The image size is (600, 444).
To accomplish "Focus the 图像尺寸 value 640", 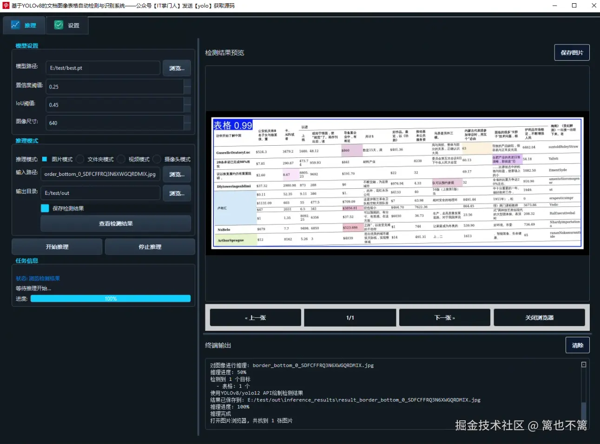I will tap(114, 123).
